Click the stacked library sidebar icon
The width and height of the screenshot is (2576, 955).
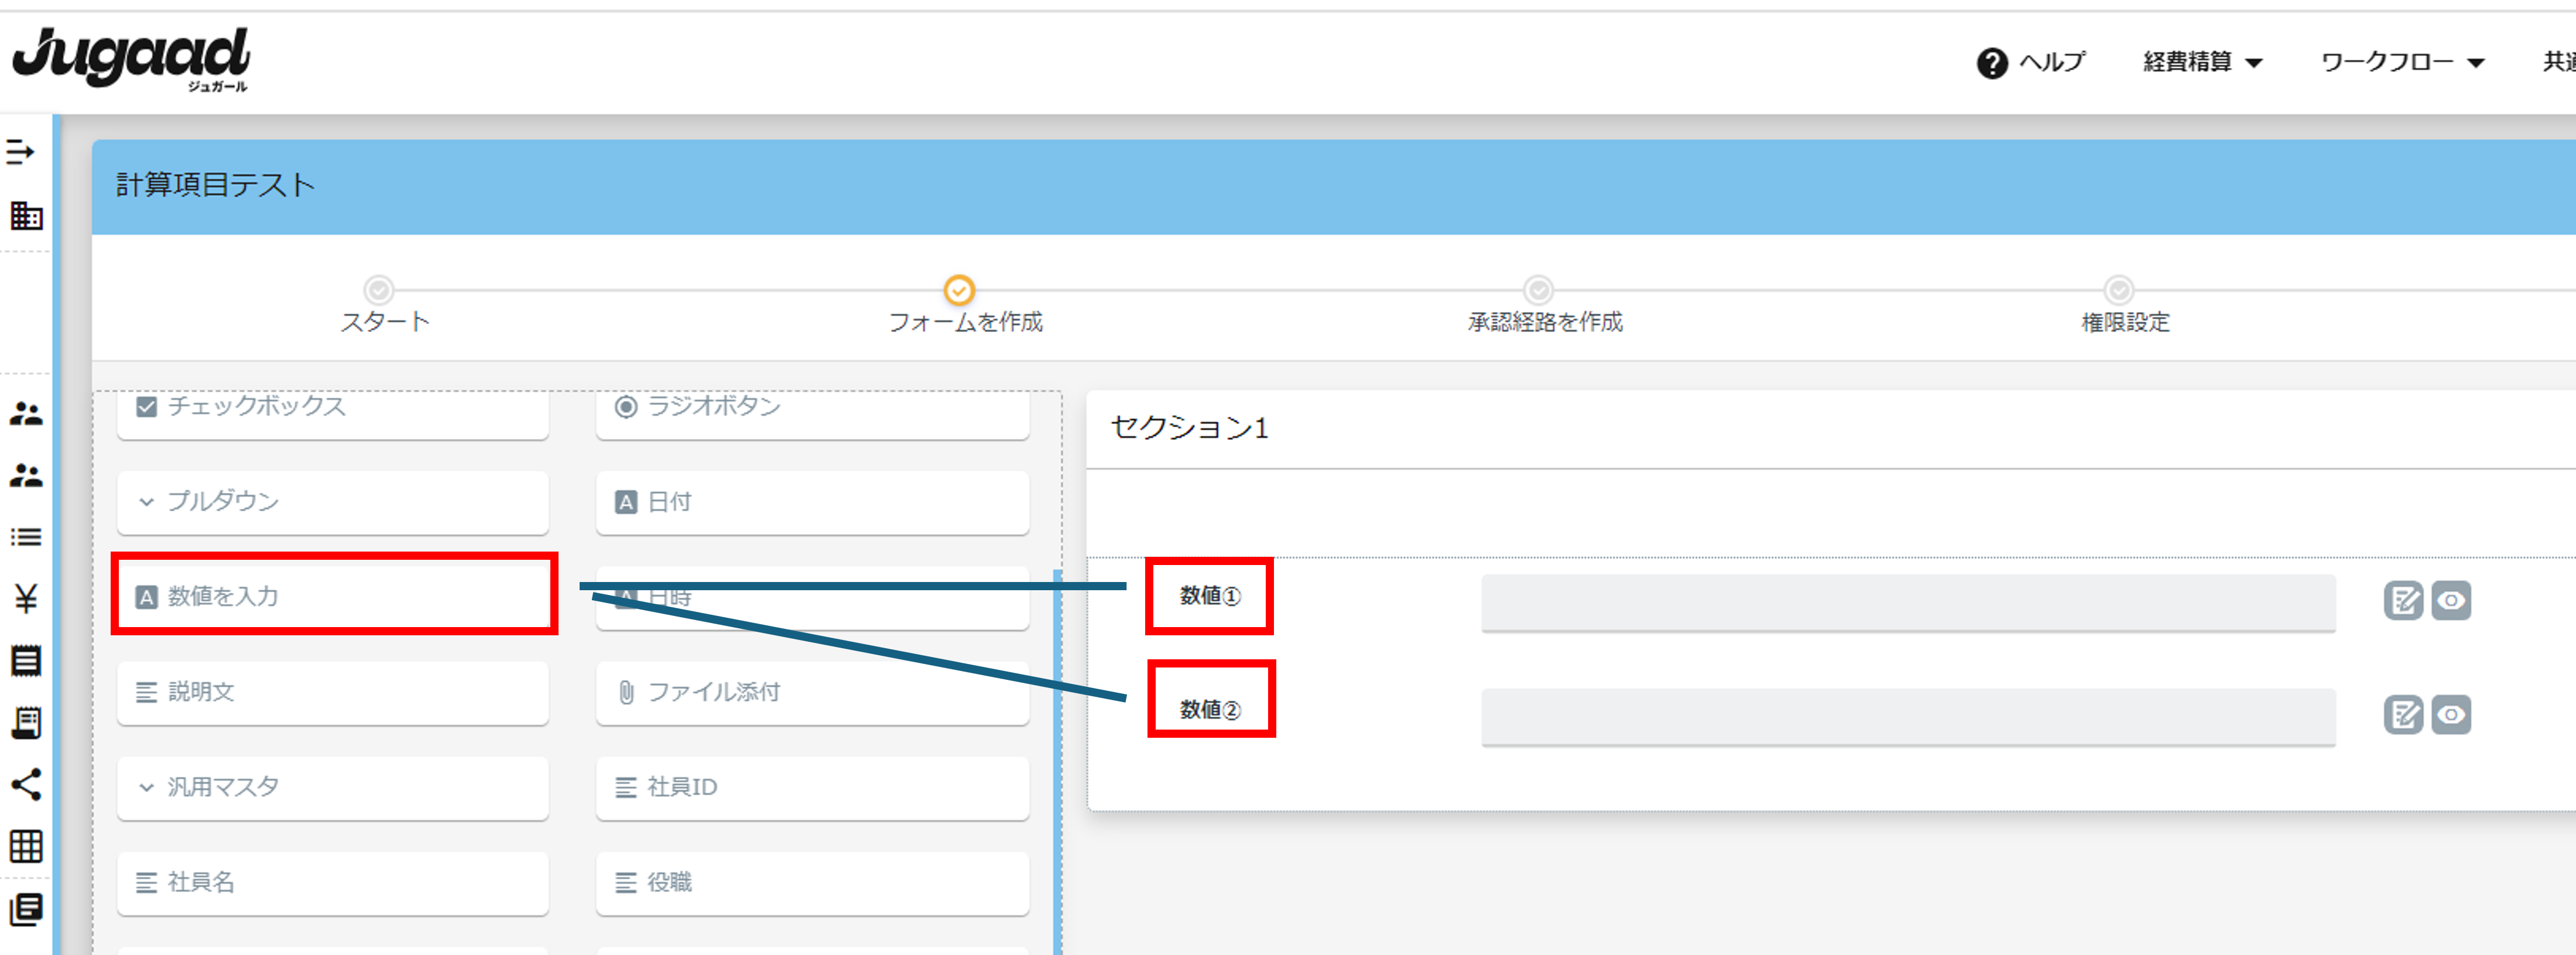(25, 910)
